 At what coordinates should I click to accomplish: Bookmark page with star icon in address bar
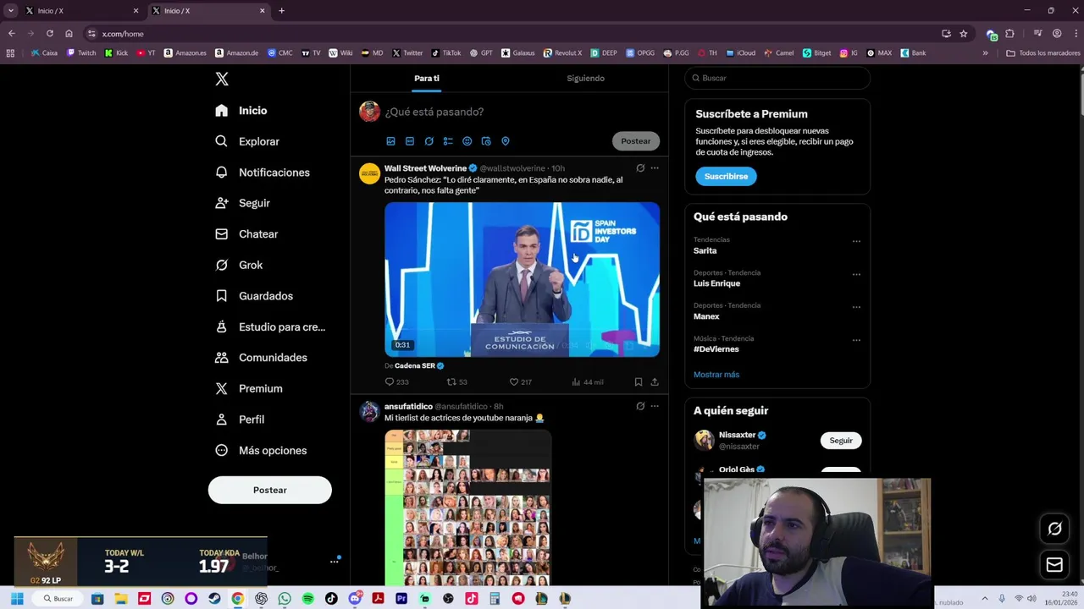tap(964, 34)
